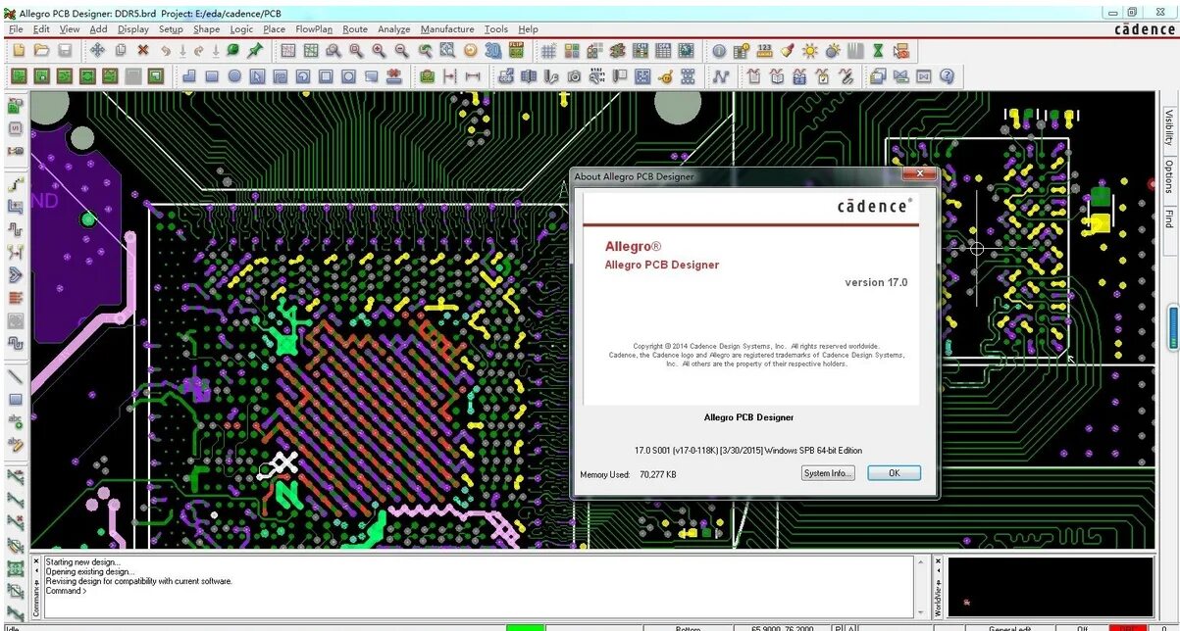Open the Route menu

point(355,29)
